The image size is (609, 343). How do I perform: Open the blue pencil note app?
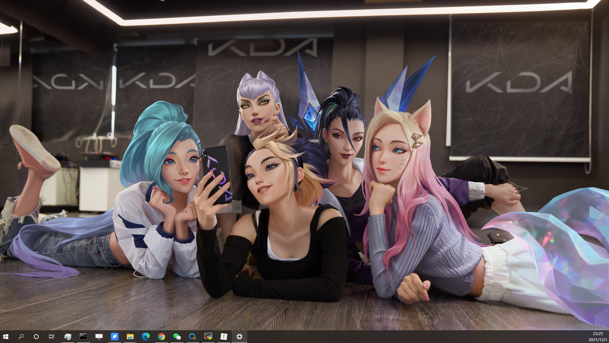(x=114, y=336)
